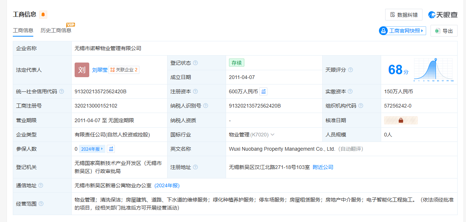The height and width of the screenshot is (222, 466).
Task: Open the 附近公司 nearby companies link
Action: (x=323, y=167)
